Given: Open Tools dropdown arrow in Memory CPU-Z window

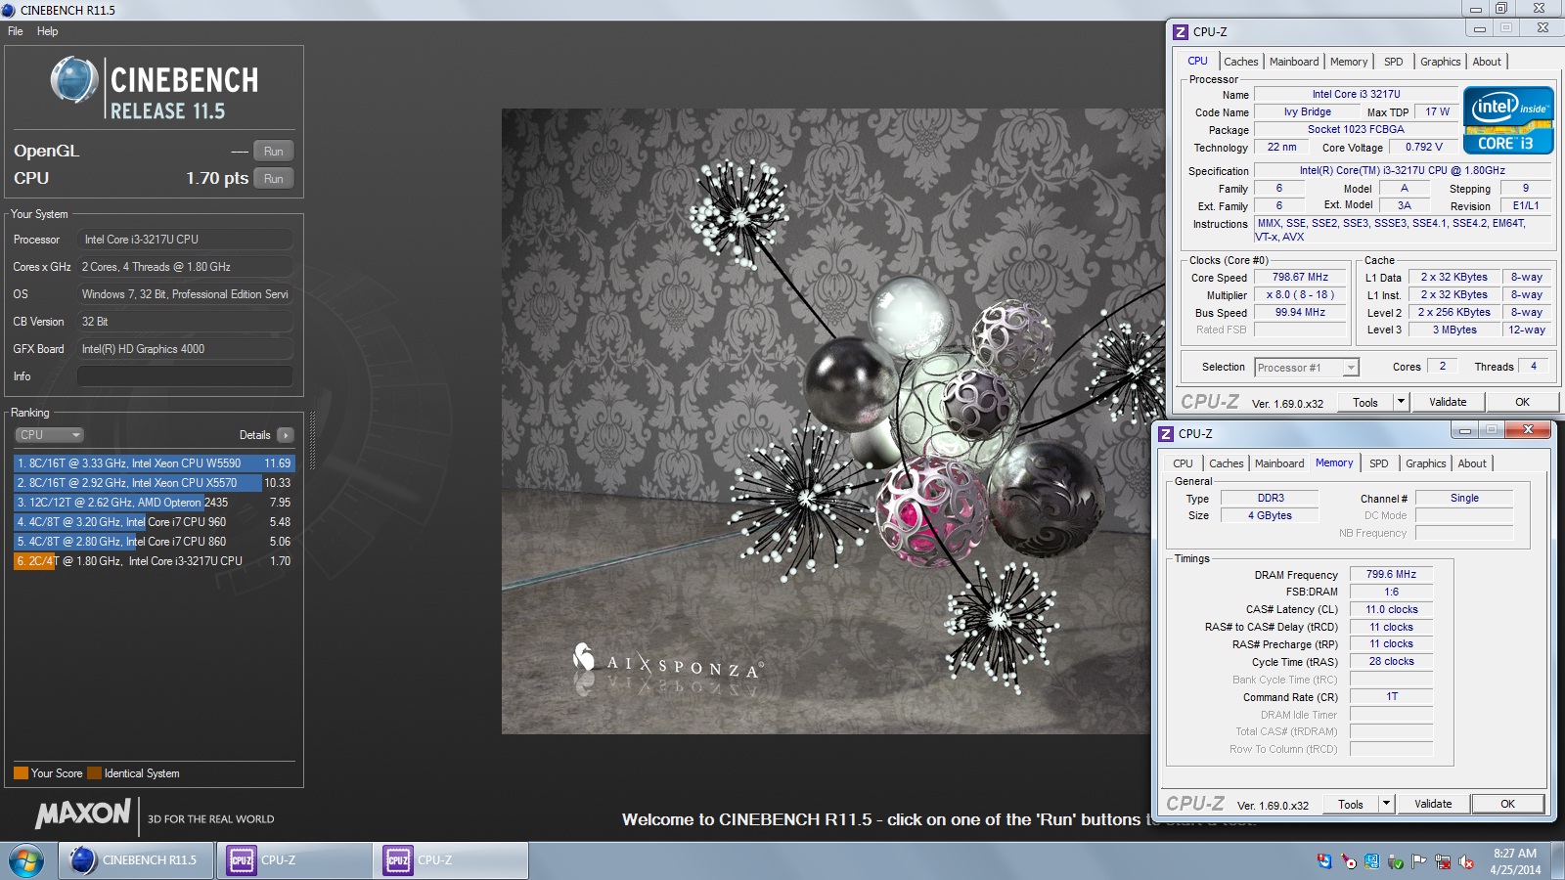Looking at the screenshot, I should [x=1386, y=805].
